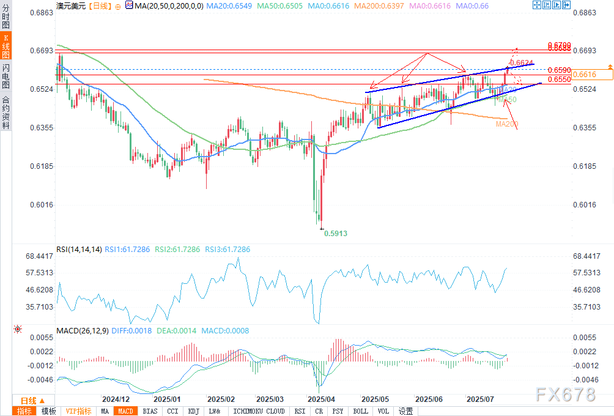Viewport: 614px width, 416px height.
Task: Click the 设置 settings button
Action: pos(405,411)
